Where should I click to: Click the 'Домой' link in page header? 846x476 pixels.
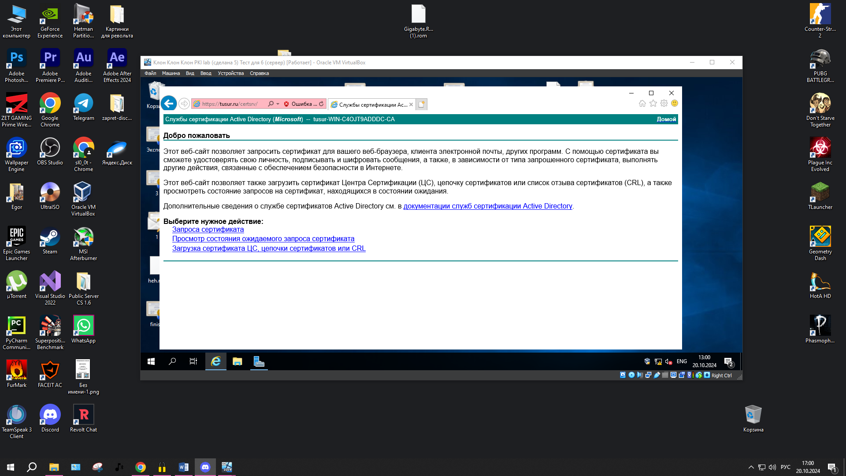(x=666, y=119)
